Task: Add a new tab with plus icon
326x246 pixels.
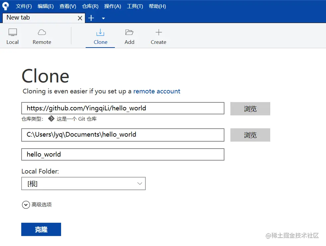Action: [x=91, y=18]
